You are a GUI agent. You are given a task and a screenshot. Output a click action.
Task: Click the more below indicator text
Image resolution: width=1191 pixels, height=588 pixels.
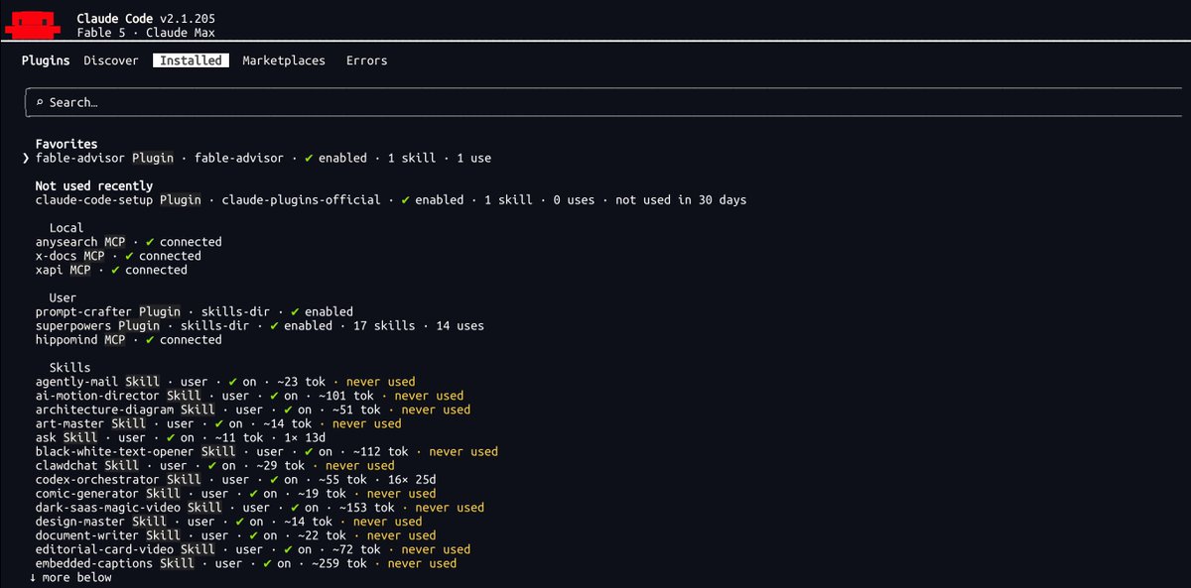coord(76,577)
